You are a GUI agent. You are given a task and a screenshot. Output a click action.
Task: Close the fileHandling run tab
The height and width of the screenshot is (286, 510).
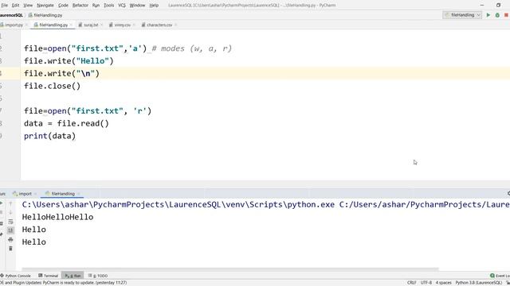[x=79, y=194]
